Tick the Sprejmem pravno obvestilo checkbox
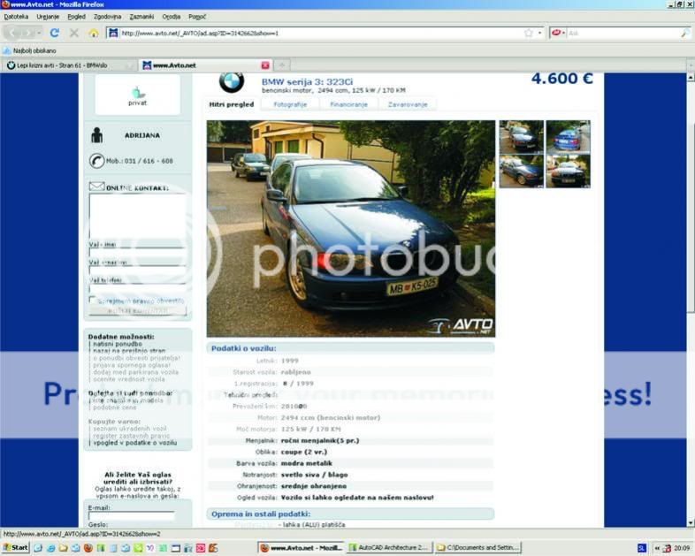Viewport: 695px width, 556px height. (x=92, y=300)
